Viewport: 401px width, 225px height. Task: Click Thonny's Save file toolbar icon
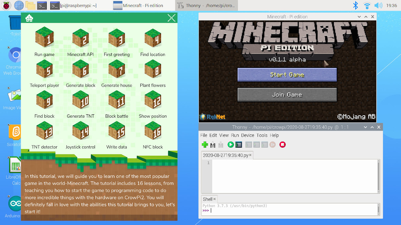tap(221, 145)
